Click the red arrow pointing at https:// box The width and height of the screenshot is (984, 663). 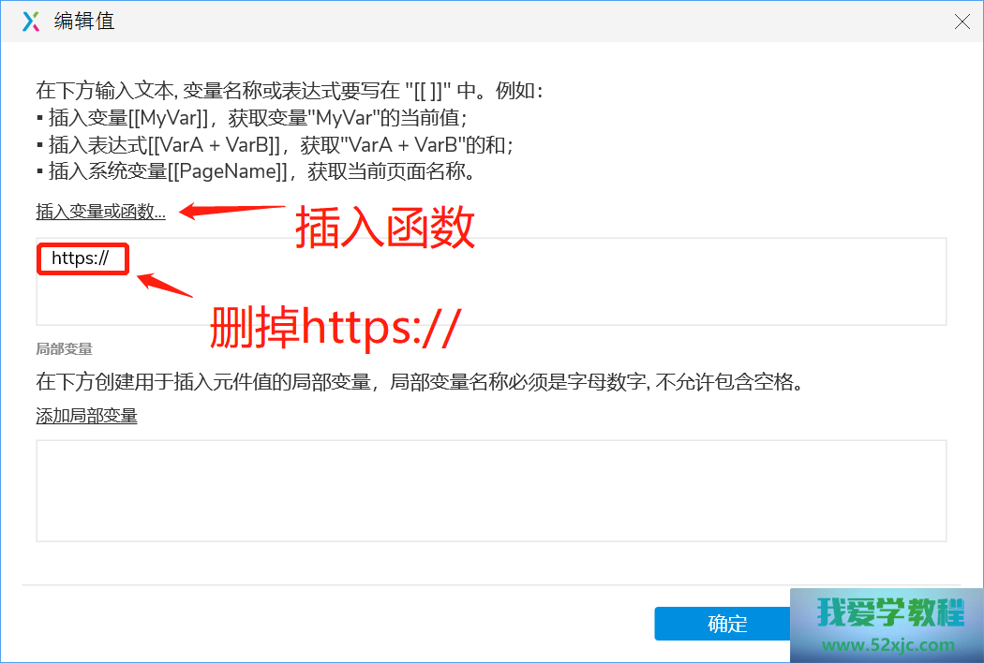pyautogui.click(x=164, y=285)
